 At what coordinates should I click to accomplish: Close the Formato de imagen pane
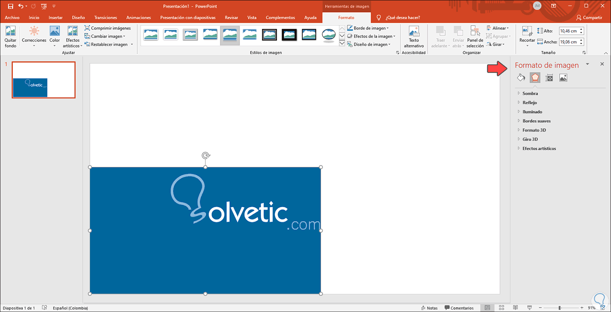pyautogui.click(x=602, y=64)
